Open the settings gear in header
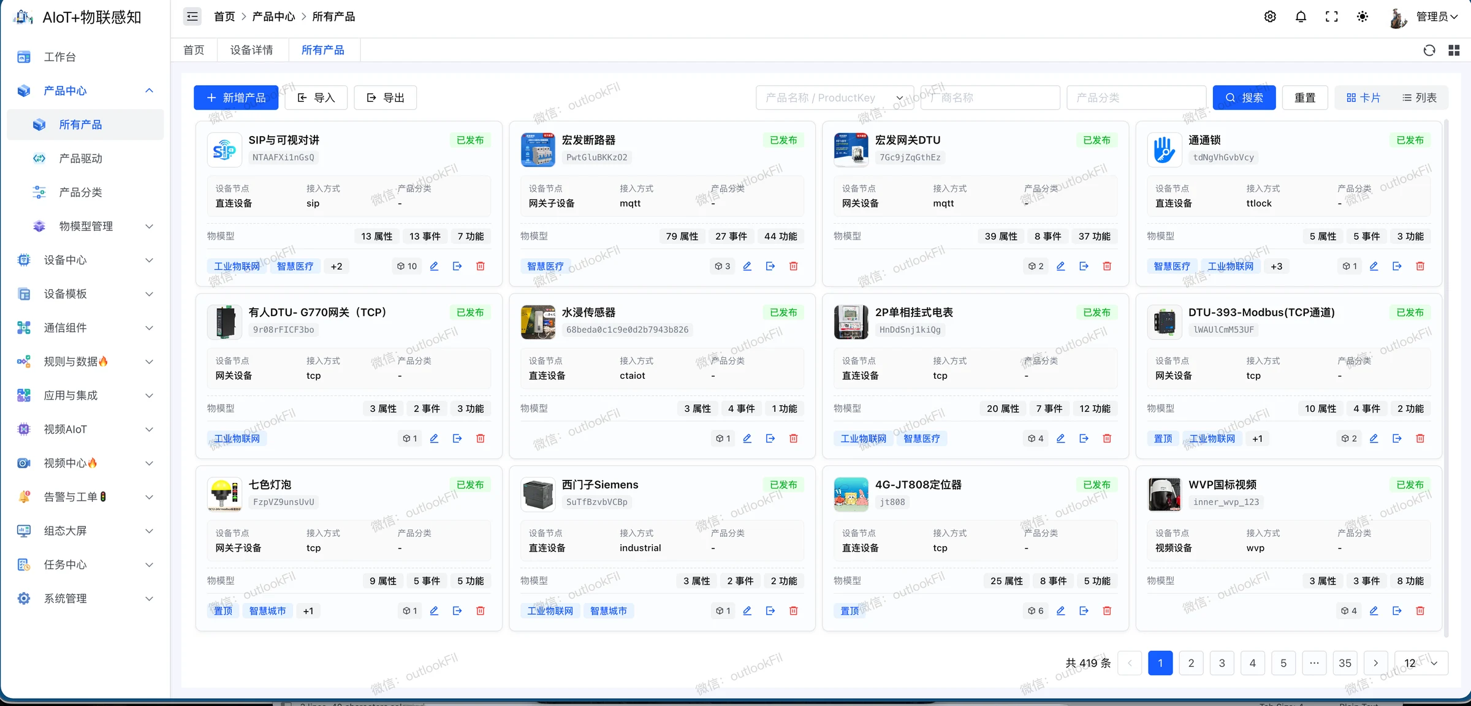This screenshot has height=706, width=1471. point(1270,17)
